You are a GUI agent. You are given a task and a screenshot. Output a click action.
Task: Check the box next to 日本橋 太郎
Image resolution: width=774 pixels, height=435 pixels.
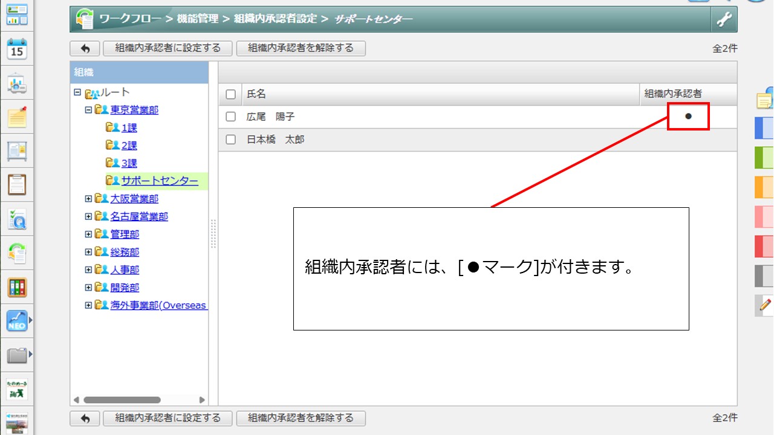pyautogui.click(x=230, y=140)
